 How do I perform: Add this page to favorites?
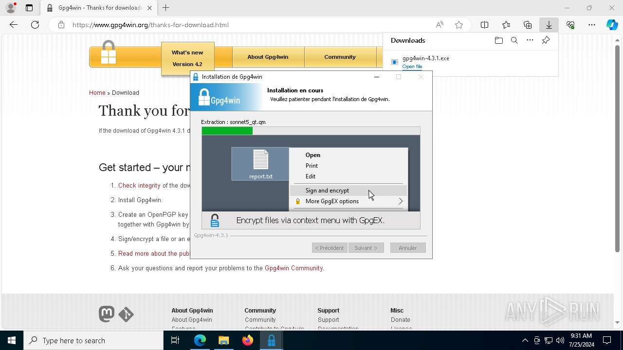click(458, 25)
